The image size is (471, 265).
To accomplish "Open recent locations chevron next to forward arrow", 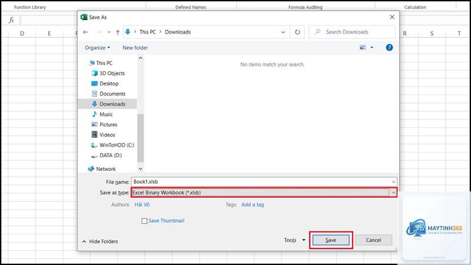I will point(109,32).
